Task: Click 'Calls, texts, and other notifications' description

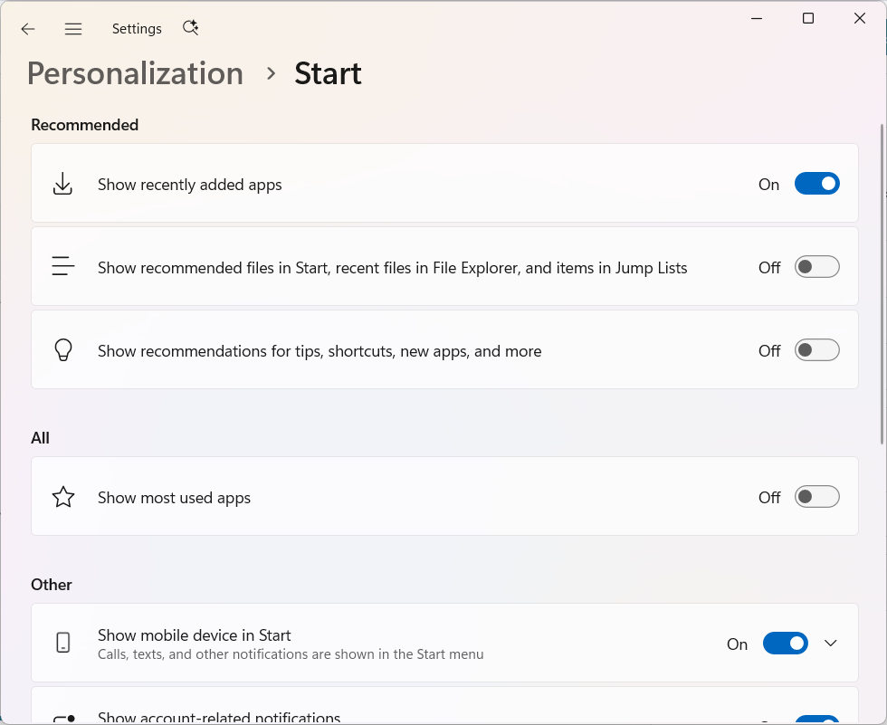Action: [x=291, y=654]
